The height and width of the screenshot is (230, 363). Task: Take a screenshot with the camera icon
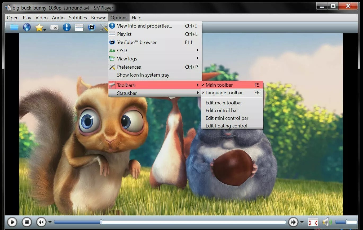coord(54,27)
